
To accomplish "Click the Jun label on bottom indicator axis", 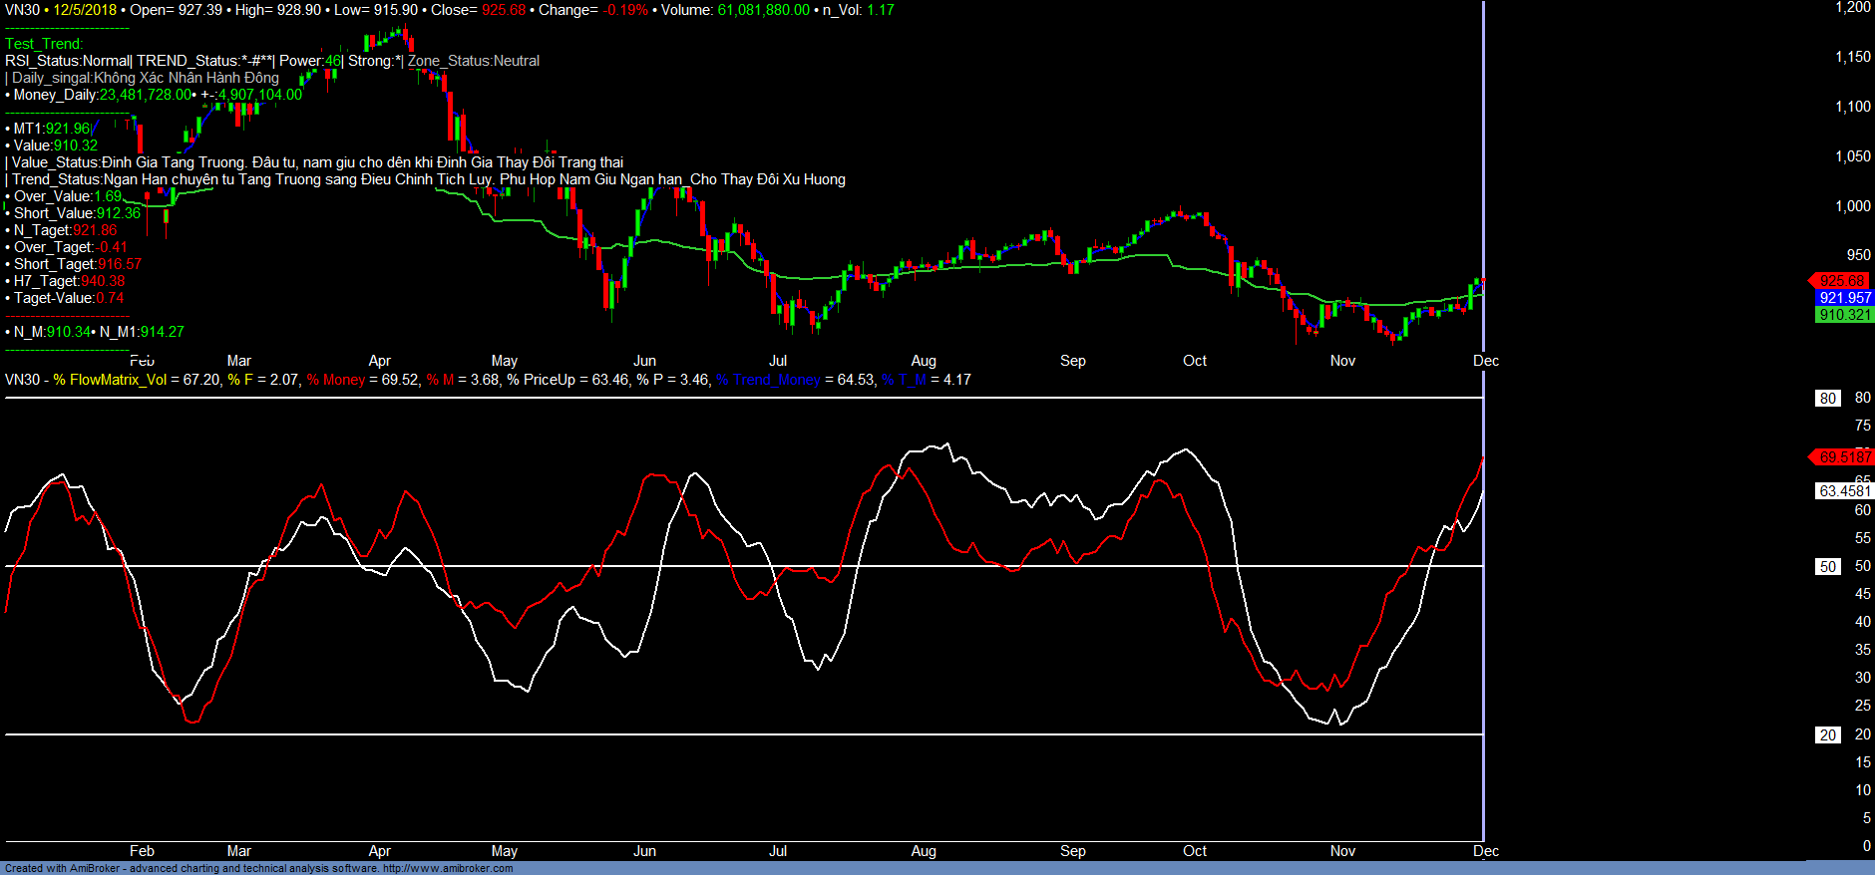I will click(x=645, y=851).
